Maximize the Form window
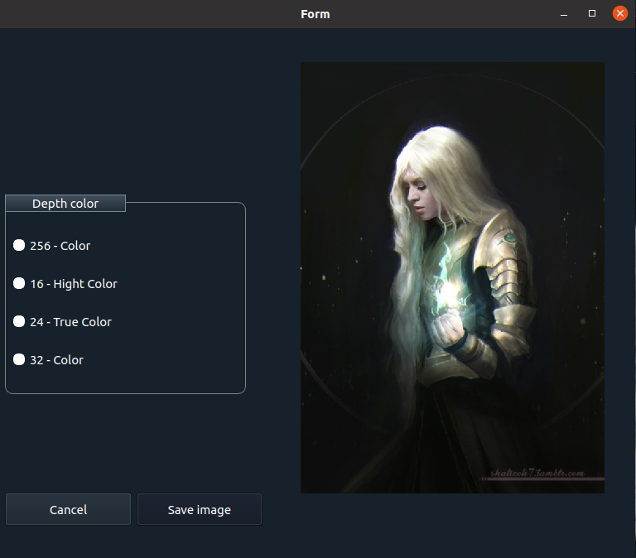The height and width of the screenshot is (558, 636). coord(592,14)
